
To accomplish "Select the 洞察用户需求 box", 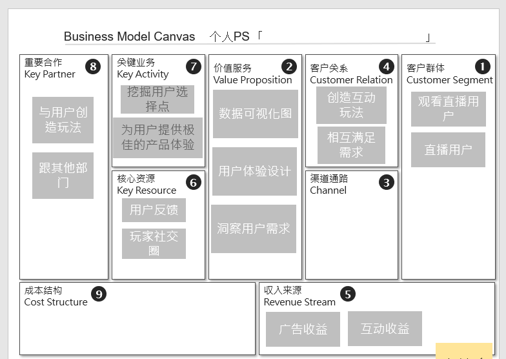I will coord(254,229).
